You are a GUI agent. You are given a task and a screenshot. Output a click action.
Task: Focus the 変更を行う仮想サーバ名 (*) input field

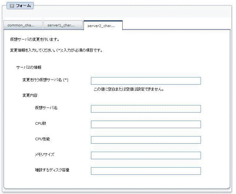[146, 81]
